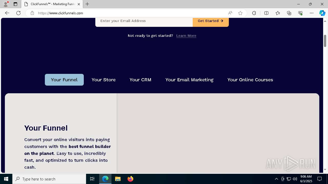
Task: Click the taskbar search box
Action: (49, 179)
